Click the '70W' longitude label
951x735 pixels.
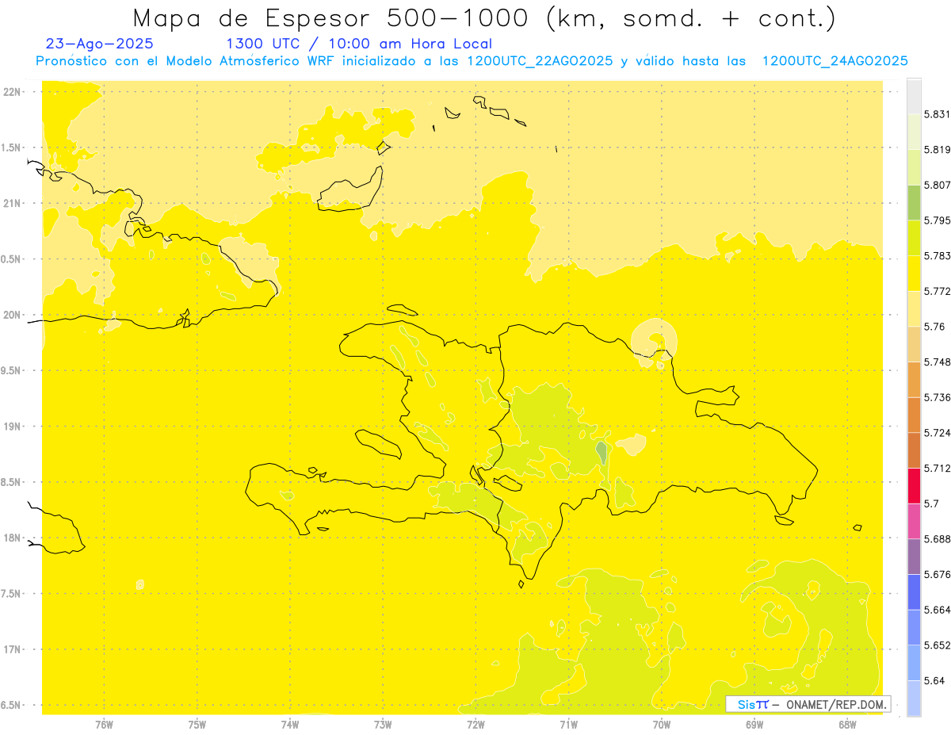click(662, 724)
